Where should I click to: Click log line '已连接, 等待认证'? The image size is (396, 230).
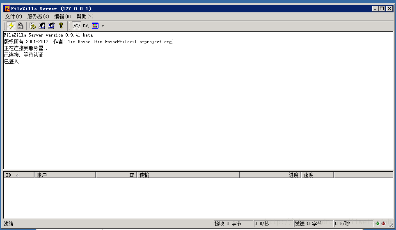tap(23, 55)
